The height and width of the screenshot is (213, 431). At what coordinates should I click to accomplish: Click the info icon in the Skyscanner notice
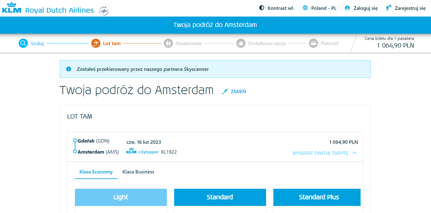click(x=69, y=69)
